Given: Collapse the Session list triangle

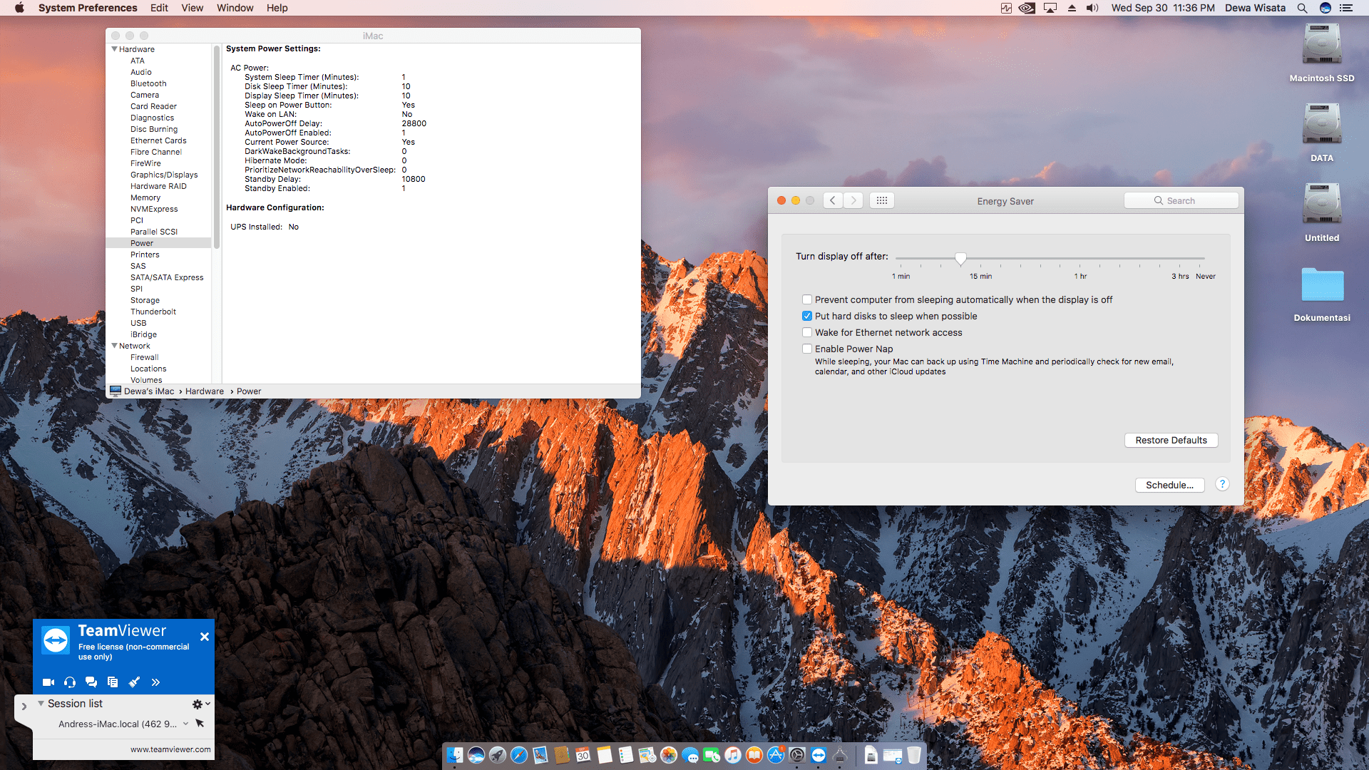Looking at the screenshot, I should pos(41,704).
